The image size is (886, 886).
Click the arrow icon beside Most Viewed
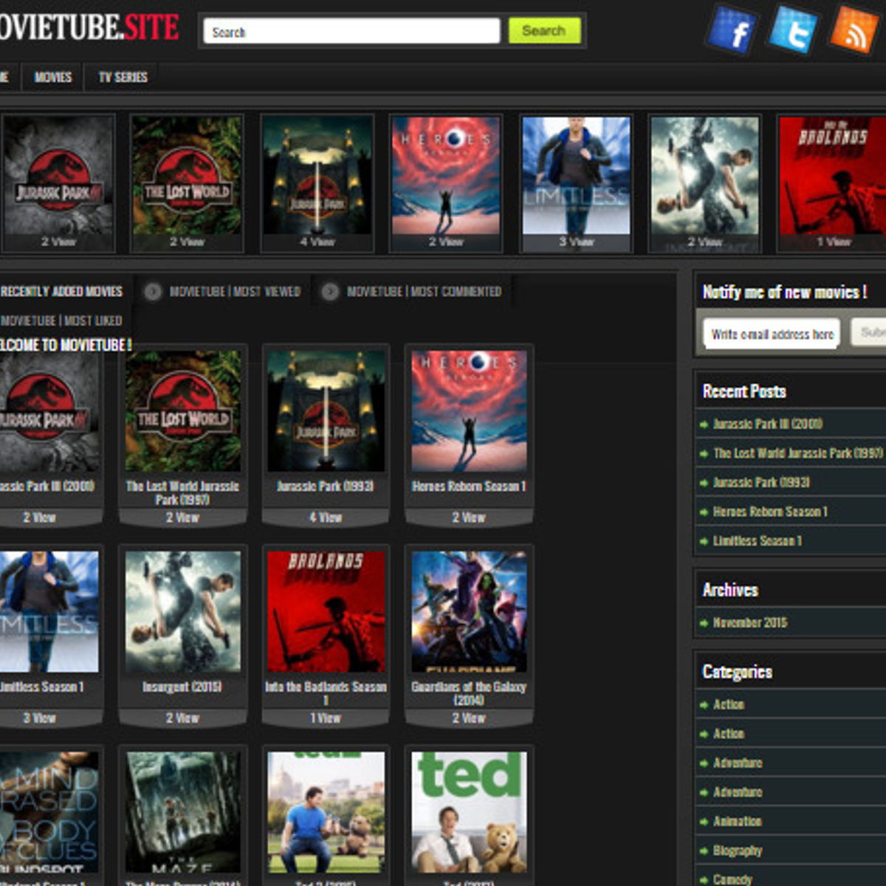tap(153, 292)
